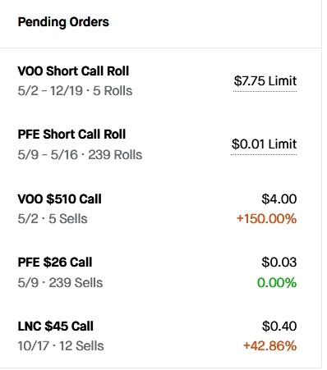Click the +42.86% change value

(x=269, y=345)
